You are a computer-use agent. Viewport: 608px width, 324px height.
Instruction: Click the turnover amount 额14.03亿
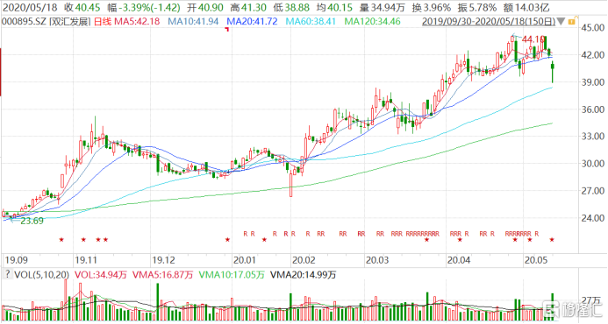[x=526, y=7]
